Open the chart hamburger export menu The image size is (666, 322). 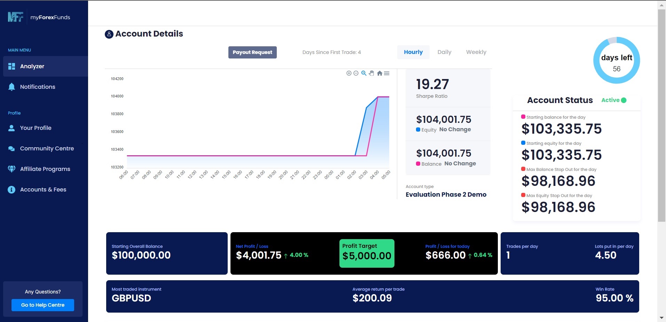[x=387, y=73]
